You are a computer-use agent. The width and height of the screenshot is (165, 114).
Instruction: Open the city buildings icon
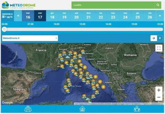click(x=137, y=109)
